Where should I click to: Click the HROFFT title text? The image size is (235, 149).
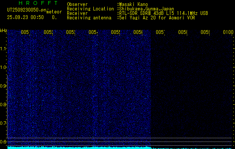coord(38,3)
